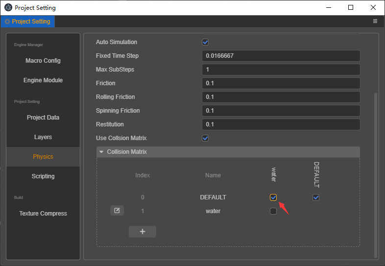Viewport: 385px width, 266px height.
Task: Click the Restitution input field
Action: point(281,124)
